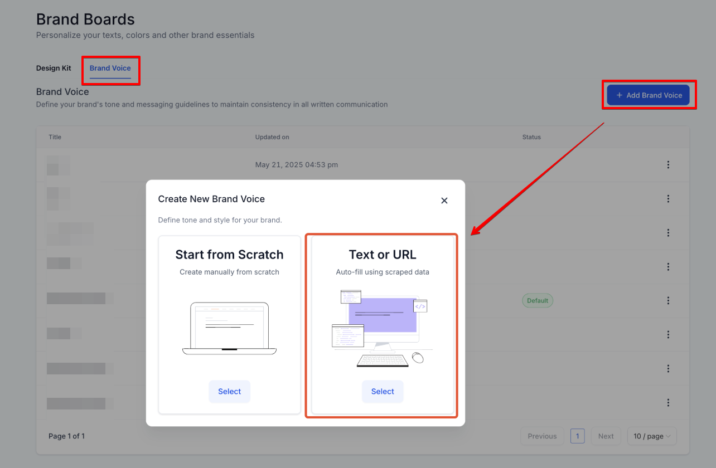
Task: Open the Brand Voice tab
Action: tap(110, 68)
